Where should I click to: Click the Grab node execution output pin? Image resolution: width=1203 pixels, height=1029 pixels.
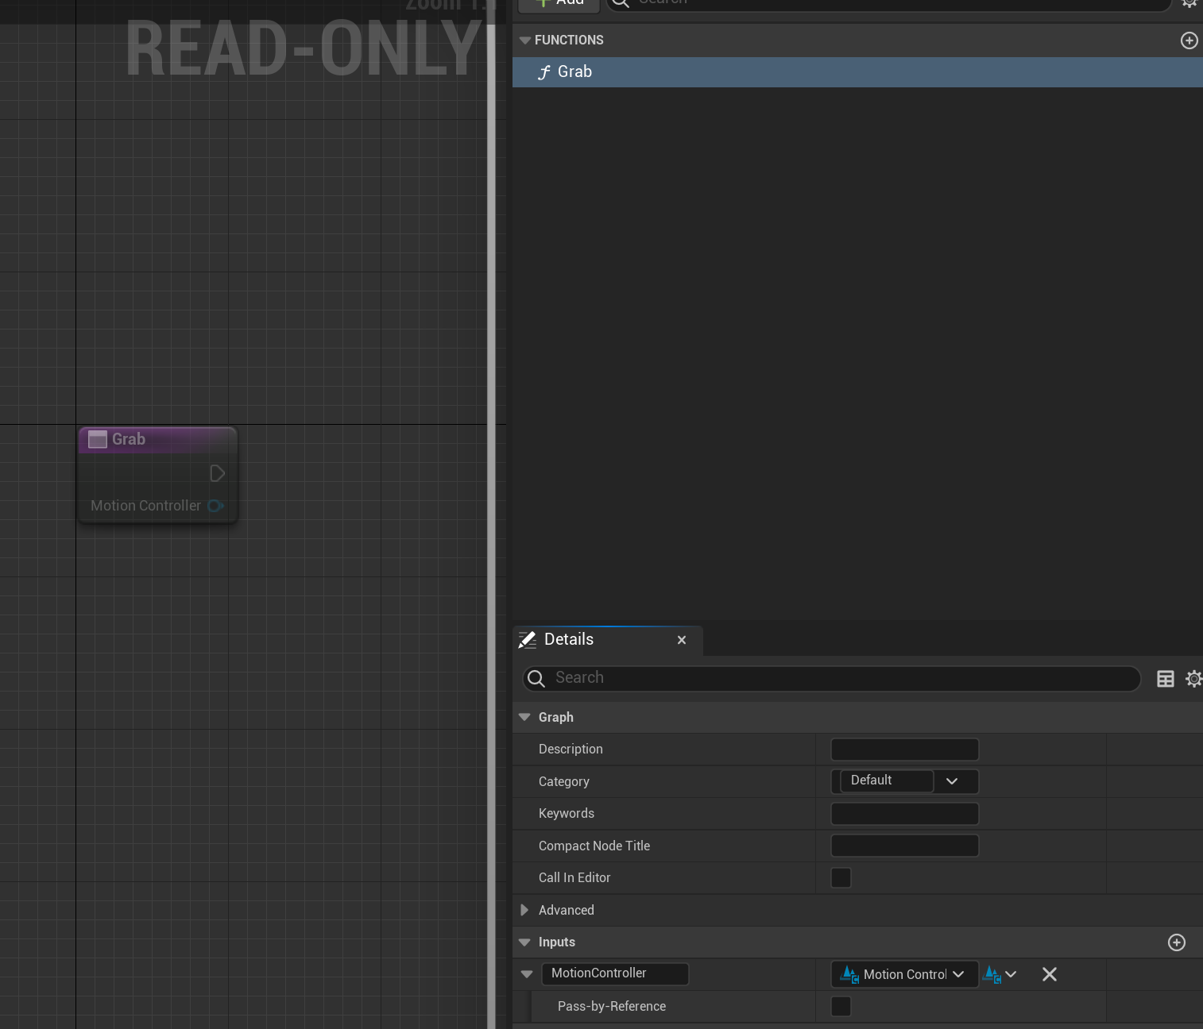(x=217, y=474)
